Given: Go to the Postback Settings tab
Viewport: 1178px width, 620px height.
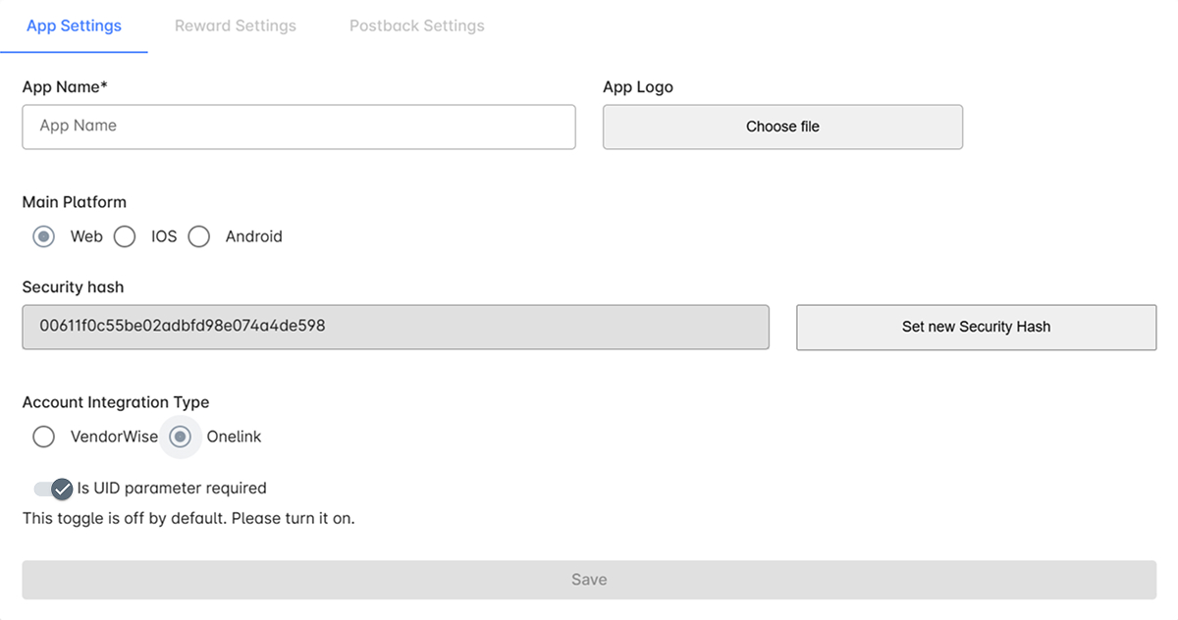Looking at the screenshot, I should pyautogui.click(x=416, y=26).
